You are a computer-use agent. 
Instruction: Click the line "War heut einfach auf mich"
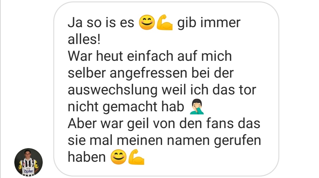pyautogui.click(x=150, y=56)
